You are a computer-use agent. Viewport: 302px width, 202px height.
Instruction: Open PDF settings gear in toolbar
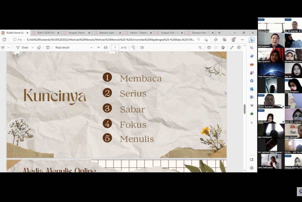click(x=239, y=48)
